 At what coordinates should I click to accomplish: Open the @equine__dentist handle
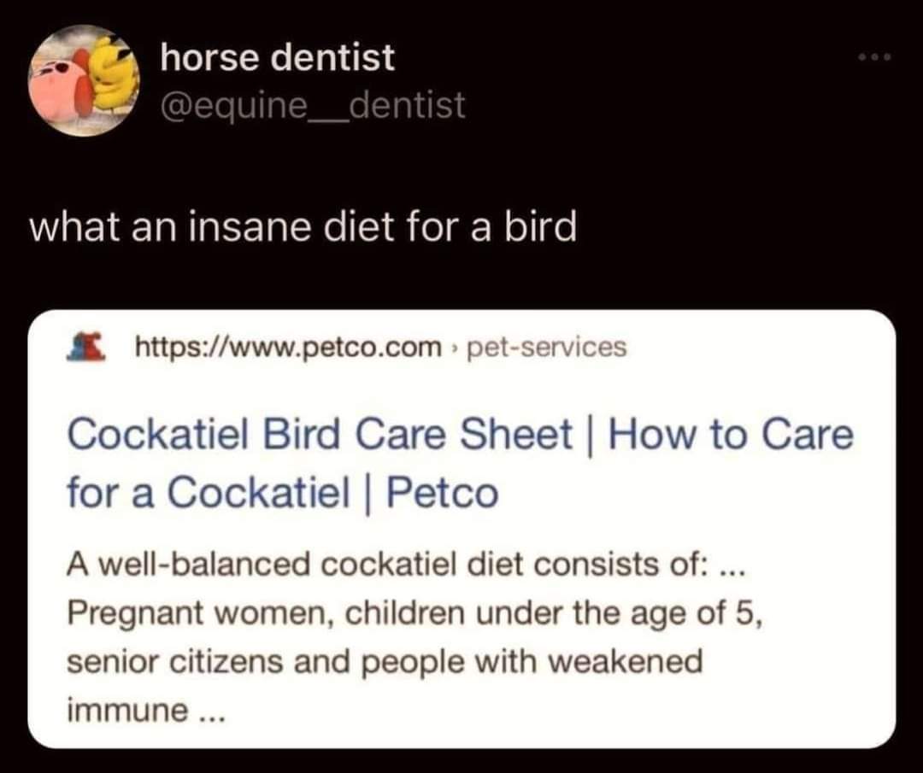[313, 105]
